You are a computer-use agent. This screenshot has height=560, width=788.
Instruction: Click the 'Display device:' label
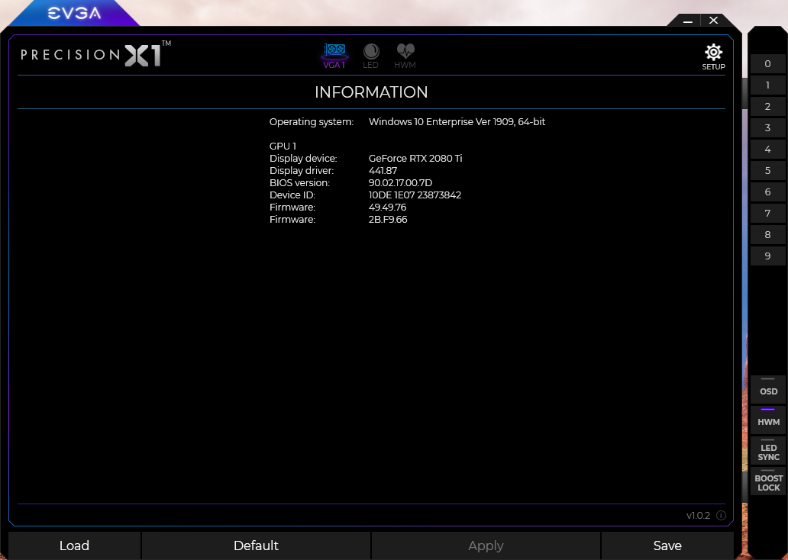303,158
